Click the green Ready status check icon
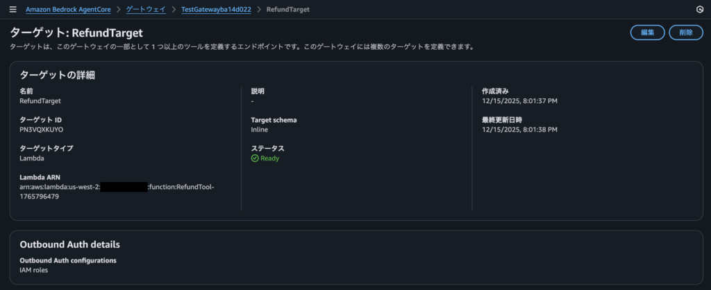The height and width of the screenshot is (290, 711). coord(255,158)
